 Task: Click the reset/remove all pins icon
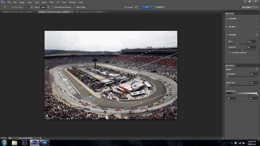click(136, 7)
